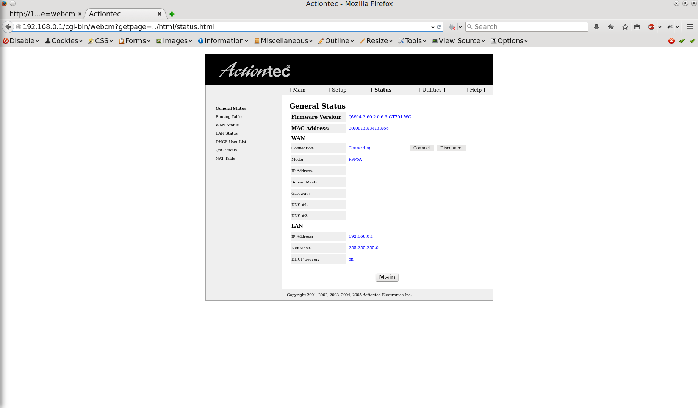This screenshot has height=408, width=698.
Task: Click the site identity globe icon
Action: (x=18, y=27)
